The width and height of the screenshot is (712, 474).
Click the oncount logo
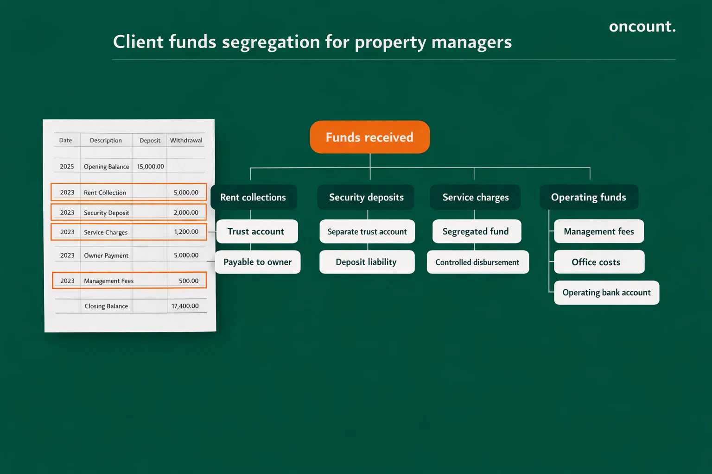[642, 26]
